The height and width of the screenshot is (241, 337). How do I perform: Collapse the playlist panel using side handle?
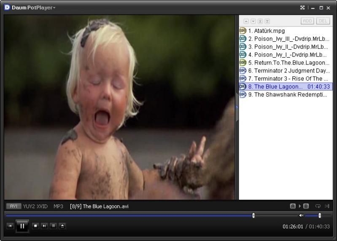pos(237,107)
